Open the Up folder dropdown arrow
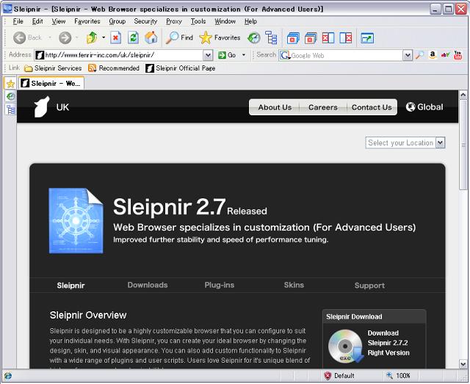 (x=104, y=37)
